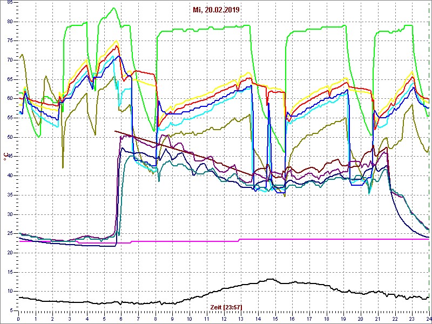This screenshot has height=324, width=432.
Task: Click hour 24 on the time axis
Action: (x=428, y=319)
